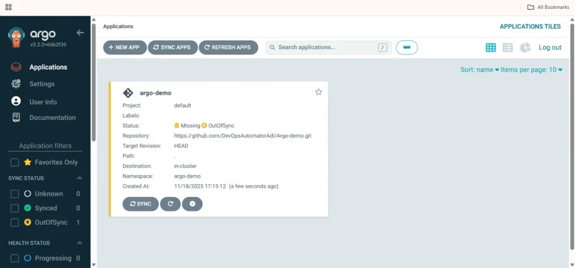
Task: Open User Info in the sidebar
Action: [43, 102]
